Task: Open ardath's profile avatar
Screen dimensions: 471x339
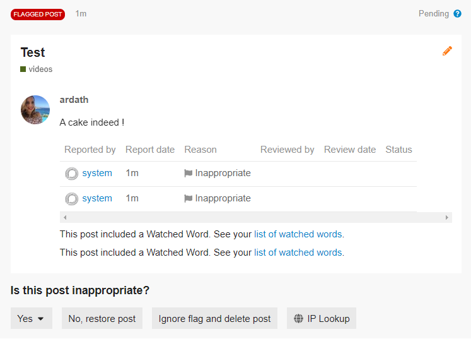Action: pos(35,110)
